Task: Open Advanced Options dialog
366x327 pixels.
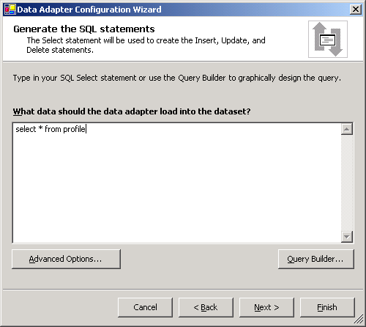Action: click(66, 259)
